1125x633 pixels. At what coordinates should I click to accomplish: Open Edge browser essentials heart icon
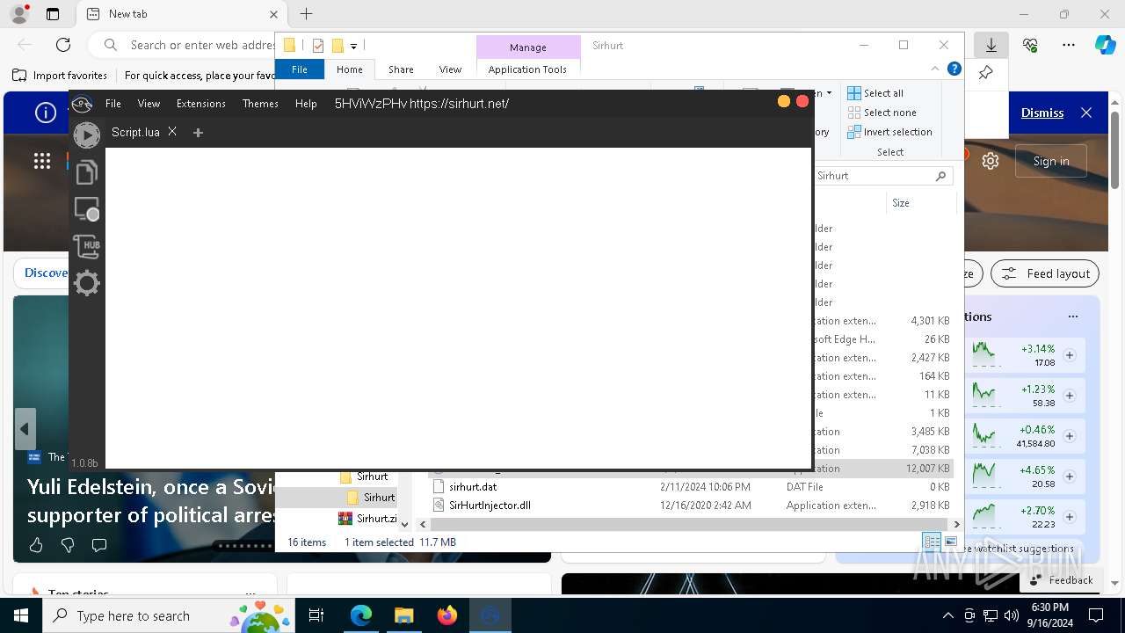pos(1030,45)
